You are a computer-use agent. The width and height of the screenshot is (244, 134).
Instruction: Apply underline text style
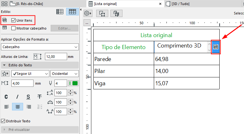[x=28, y=97]
